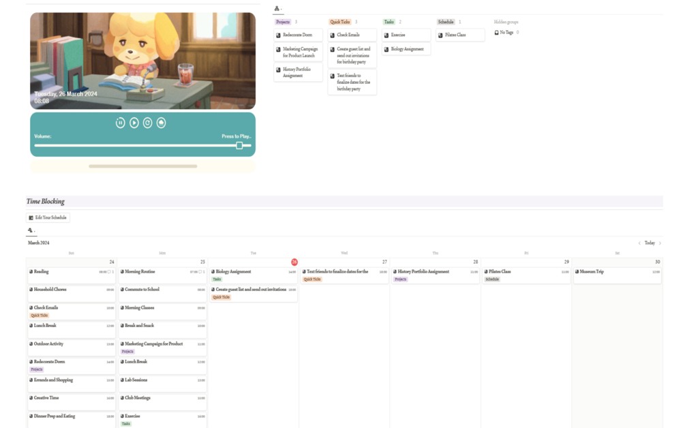Click the page icon on Exercise board card

386,35
